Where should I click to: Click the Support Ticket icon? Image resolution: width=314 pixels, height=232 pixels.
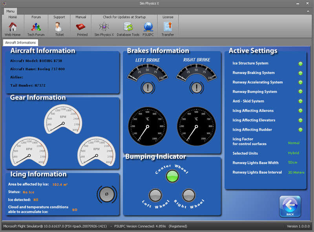click(x=59, y=27)
